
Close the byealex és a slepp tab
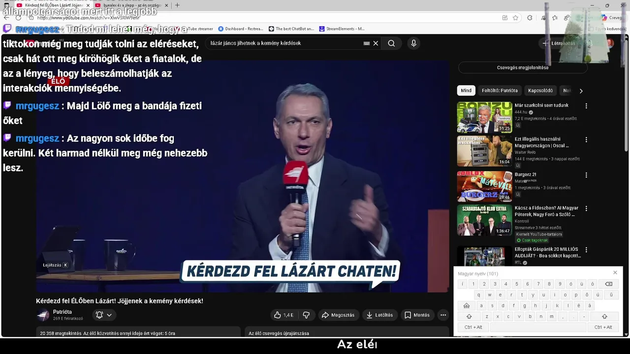pos(166,5)
